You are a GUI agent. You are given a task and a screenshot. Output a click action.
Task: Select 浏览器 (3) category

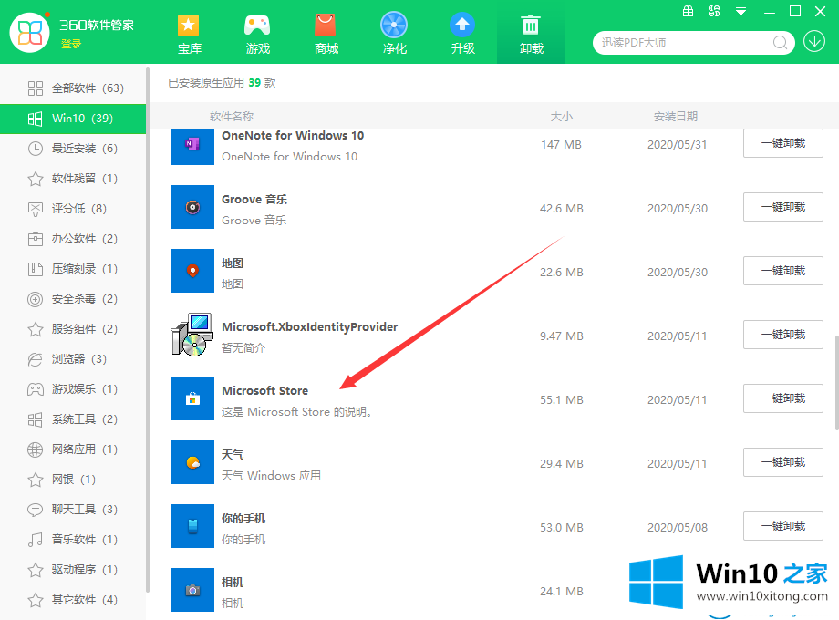click(73, 358)
